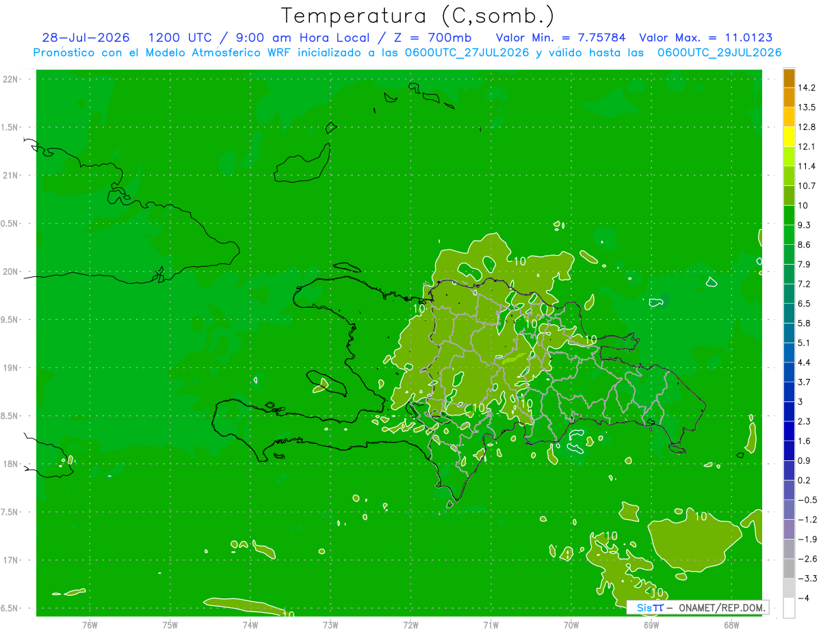
Task: Click the '76W' longitude label
Action: tap(90, 625)
